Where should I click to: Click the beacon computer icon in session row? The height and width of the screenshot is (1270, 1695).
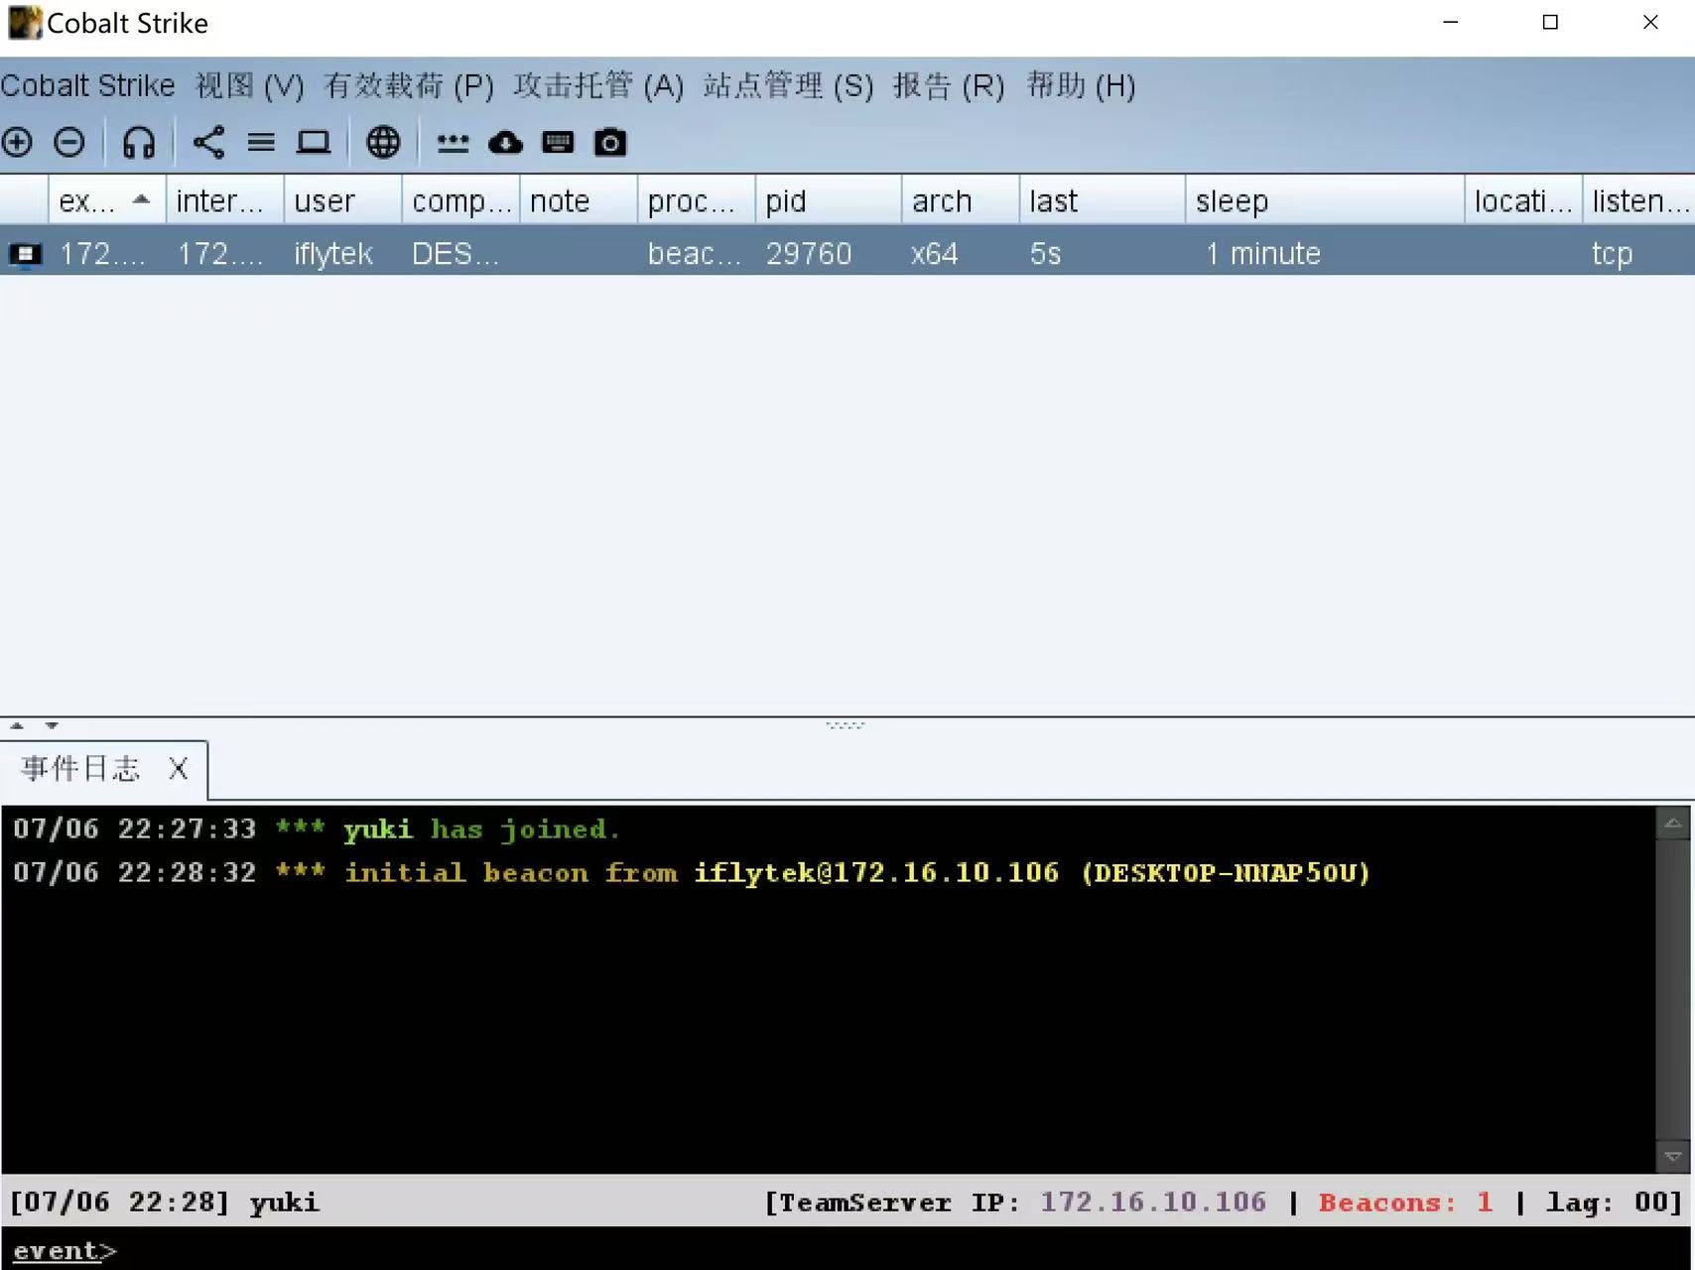point(25,255)
